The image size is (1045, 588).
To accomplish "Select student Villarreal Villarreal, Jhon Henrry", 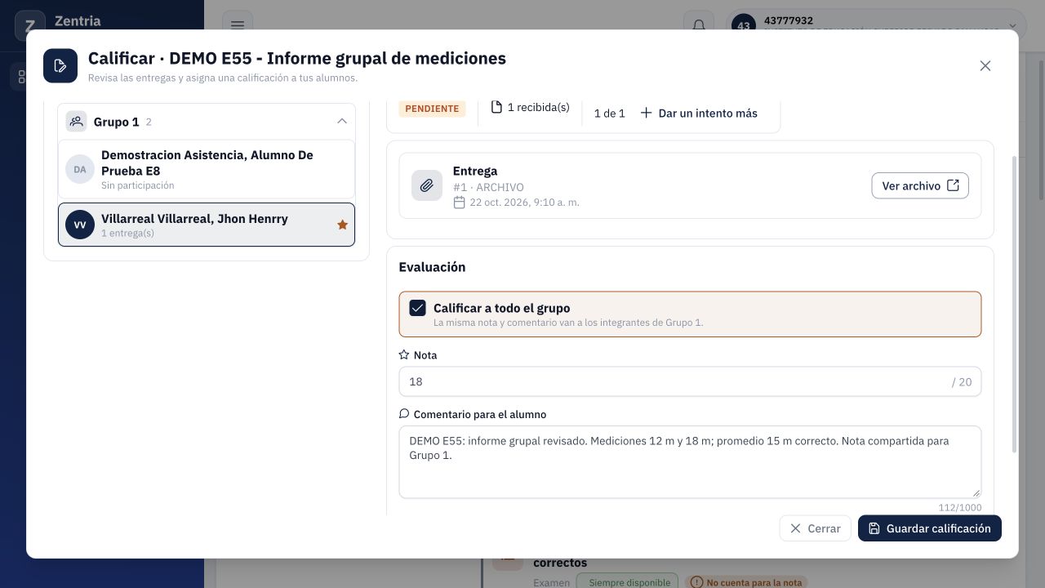I will pos(207,225).
